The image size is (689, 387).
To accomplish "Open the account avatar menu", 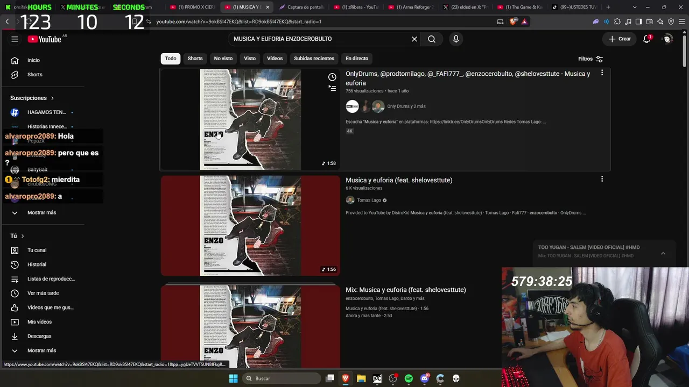I will tap(667, 39).
